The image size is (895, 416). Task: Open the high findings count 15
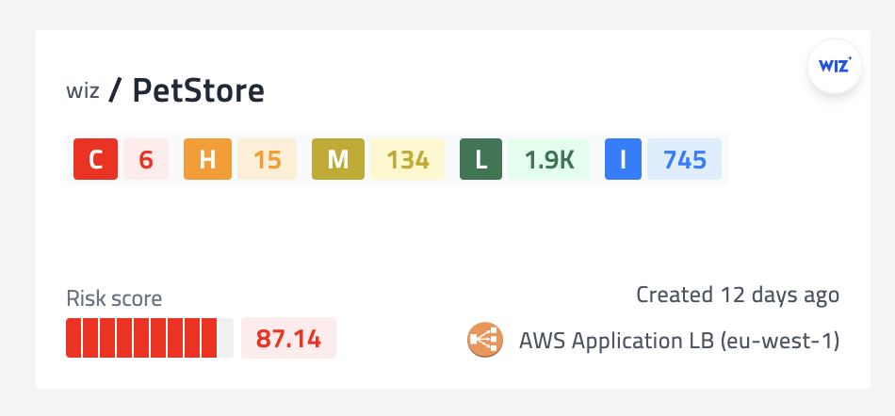point(268,159)
